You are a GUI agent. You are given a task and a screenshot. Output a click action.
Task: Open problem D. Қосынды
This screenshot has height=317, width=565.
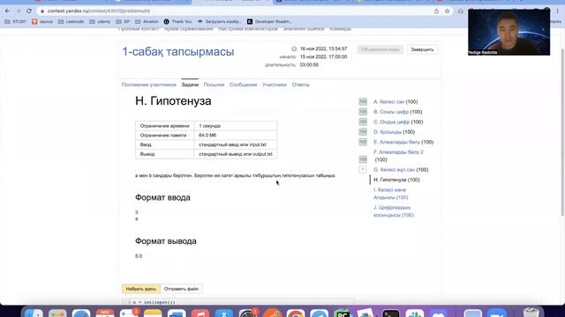(x=388, y=132)
